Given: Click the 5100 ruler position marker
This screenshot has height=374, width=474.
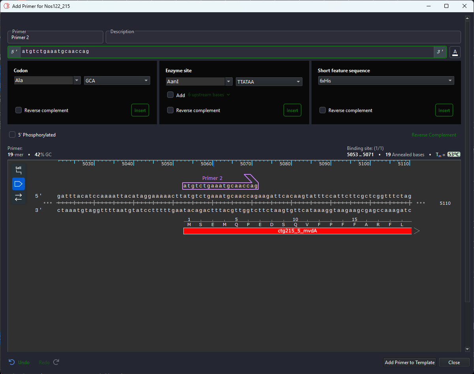Looking at the screenshot, I should tap(364, 164).
